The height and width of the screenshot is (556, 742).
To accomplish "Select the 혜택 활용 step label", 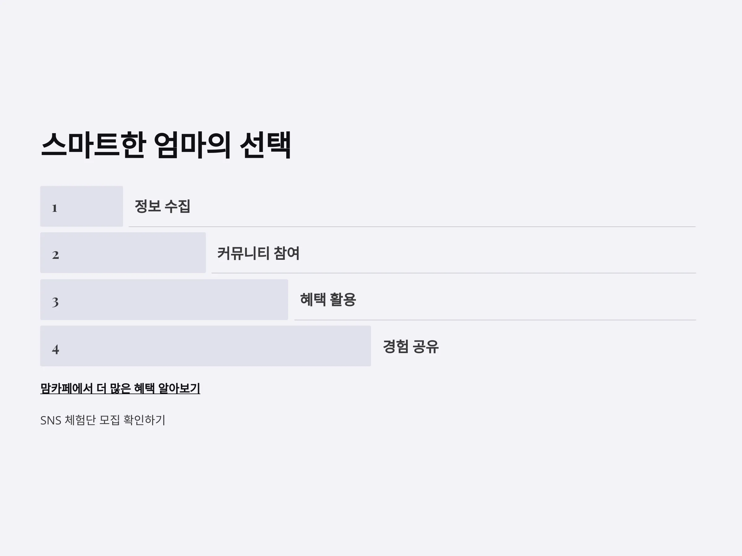I will point(328,299).
